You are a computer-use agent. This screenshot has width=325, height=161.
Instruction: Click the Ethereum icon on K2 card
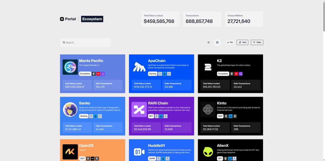(x=232, y=74)
